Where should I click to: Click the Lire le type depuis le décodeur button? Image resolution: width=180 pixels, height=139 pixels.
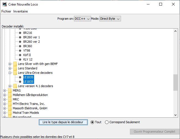[x=63, y=122]
